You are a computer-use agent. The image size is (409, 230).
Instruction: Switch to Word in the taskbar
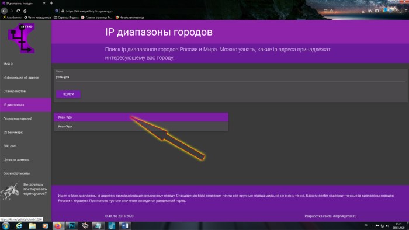point(124,225)
